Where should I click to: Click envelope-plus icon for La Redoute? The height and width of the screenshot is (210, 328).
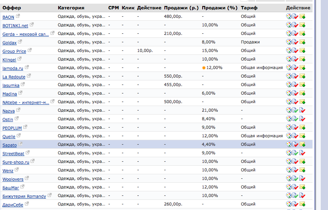click(x=302, y=76)
